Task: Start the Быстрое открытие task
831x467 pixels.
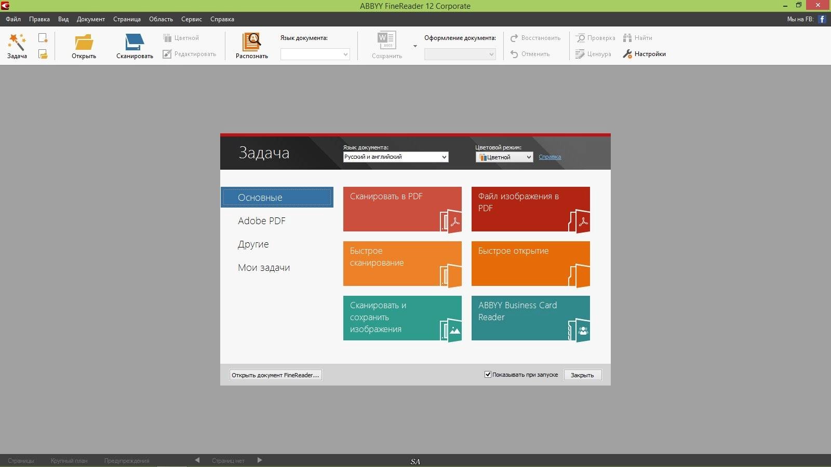Action: click(531, 264)
